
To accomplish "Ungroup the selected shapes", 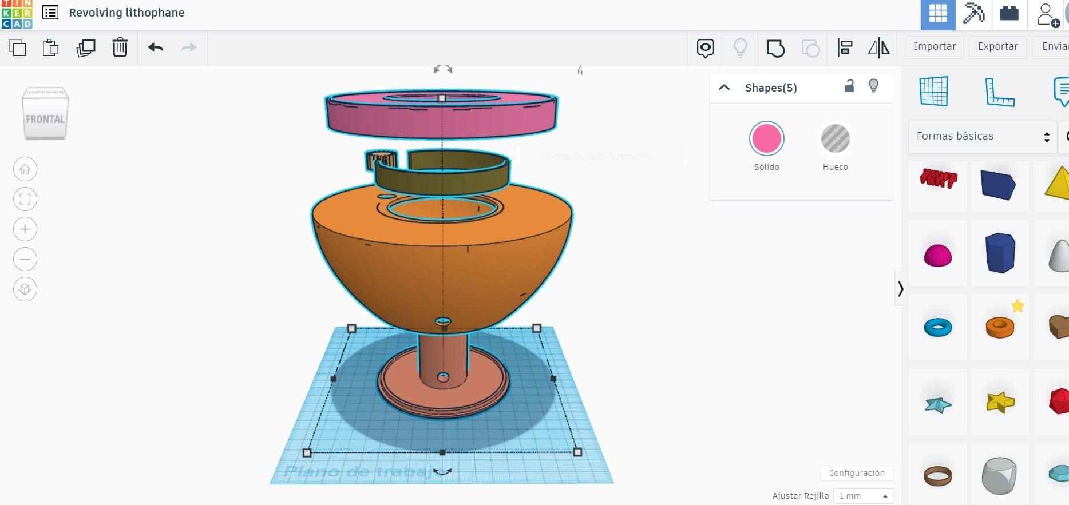I will coord(810,48).
